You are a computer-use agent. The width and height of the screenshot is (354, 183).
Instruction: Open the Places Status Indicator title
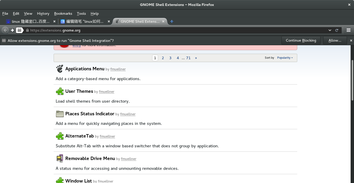[x=90, y=114]
